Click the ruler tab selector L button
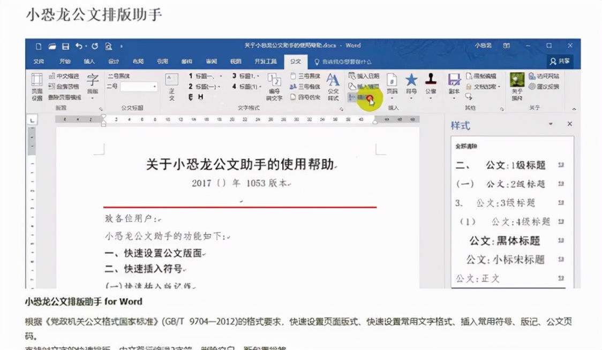Screen dimensions: 602x350 pos(32,120)
